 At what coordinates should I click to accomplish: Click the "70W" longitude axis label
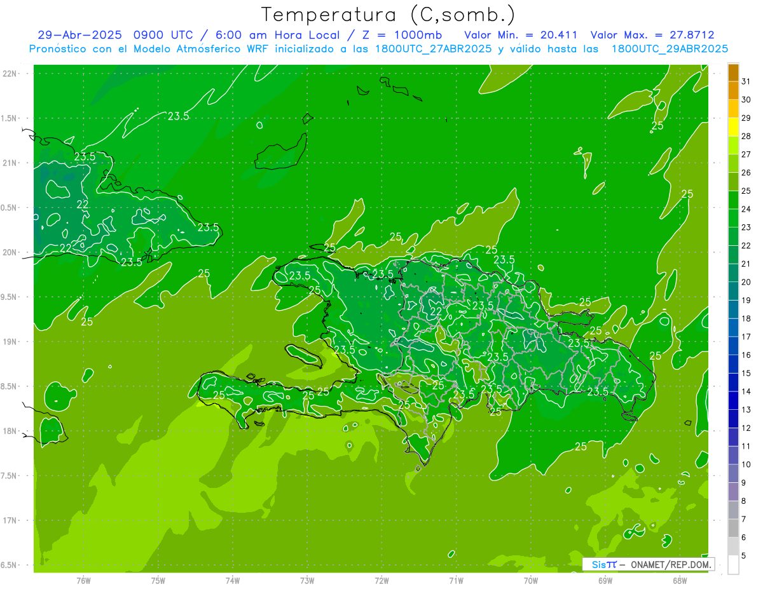click(x=531, y=580)
